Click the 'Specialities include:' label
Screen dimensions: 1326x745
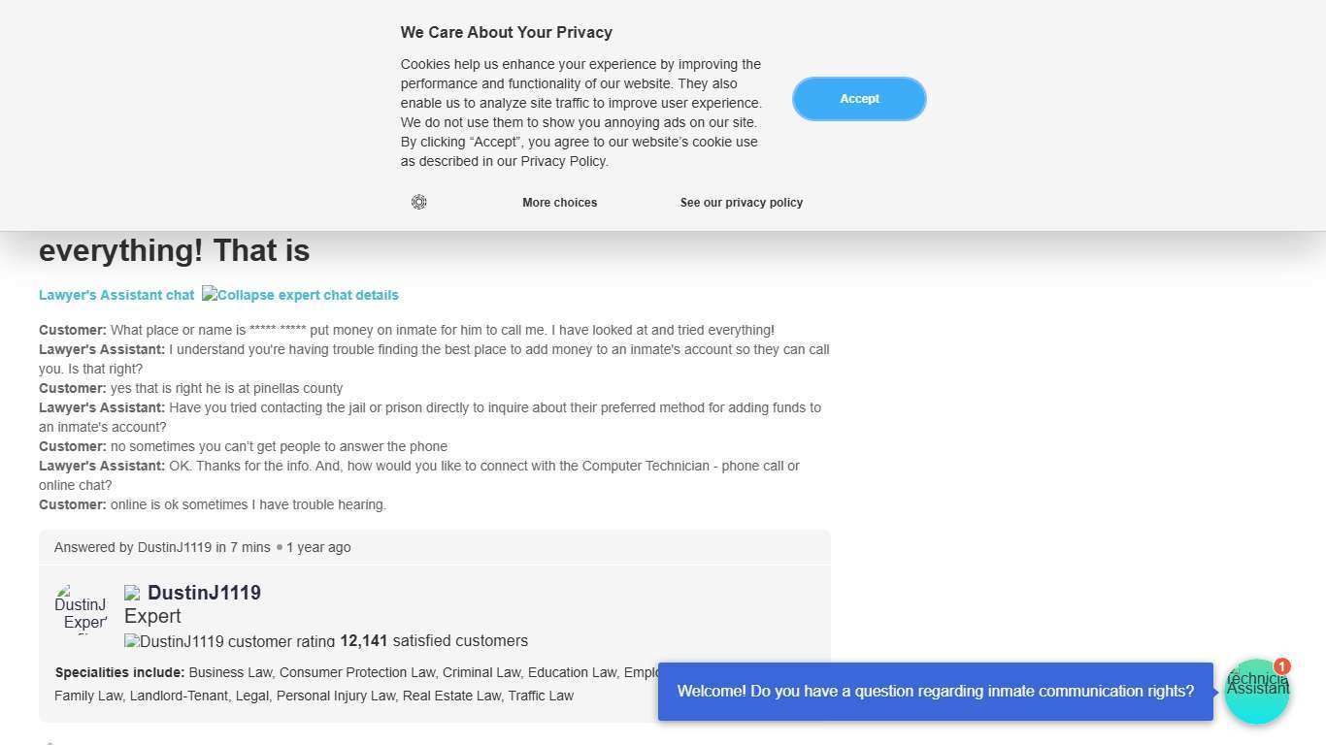(119, 672)
